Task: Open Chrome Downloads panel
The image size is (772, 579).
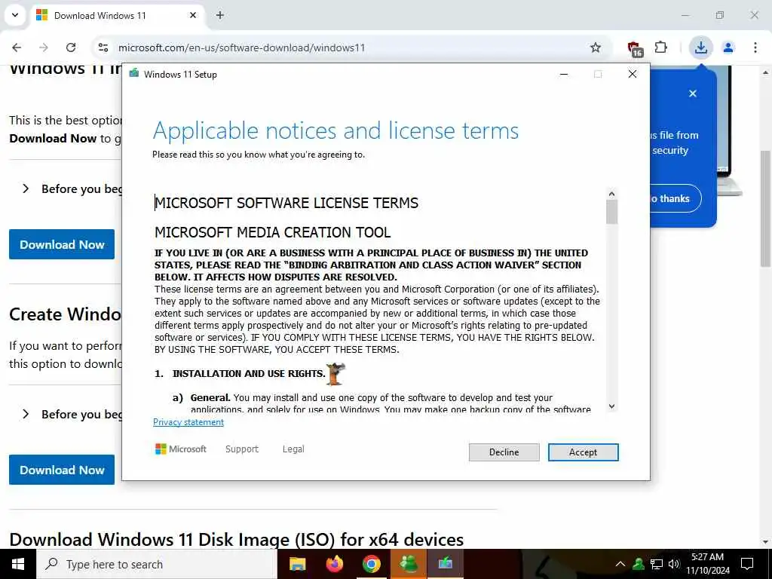Action: (x=700, y=47)
